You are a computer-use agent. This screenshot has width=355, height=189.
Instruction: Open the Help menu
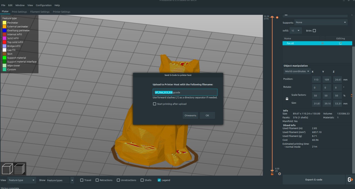pyautogui.click(x=57, y=5)
